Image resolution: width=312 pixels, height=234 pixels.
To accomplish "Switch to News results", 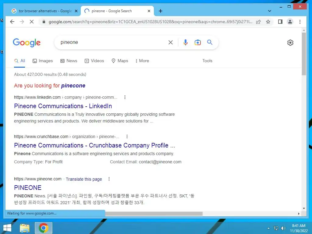I will point(69,61).
